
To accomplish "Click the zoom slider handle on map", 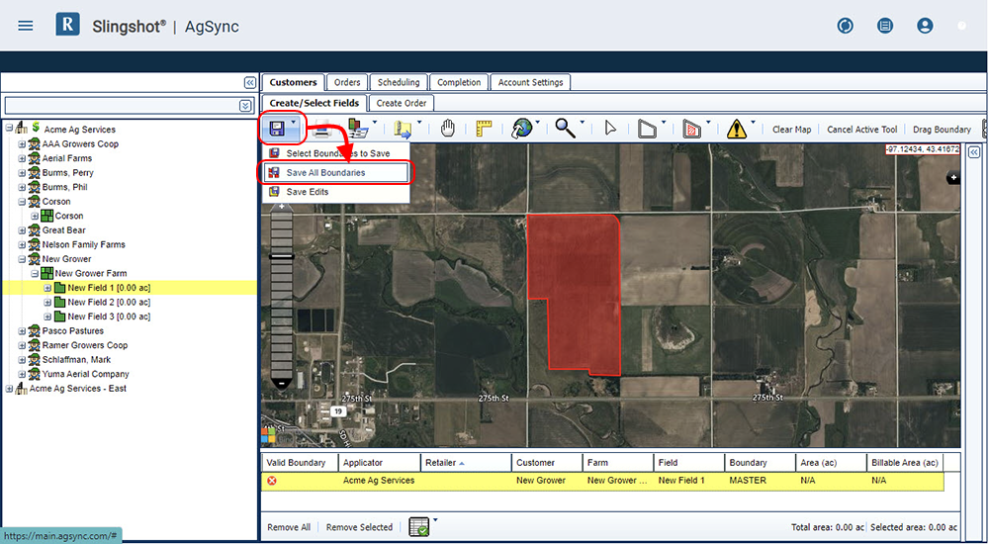I will pyautogui.click(x=281, y=257).
